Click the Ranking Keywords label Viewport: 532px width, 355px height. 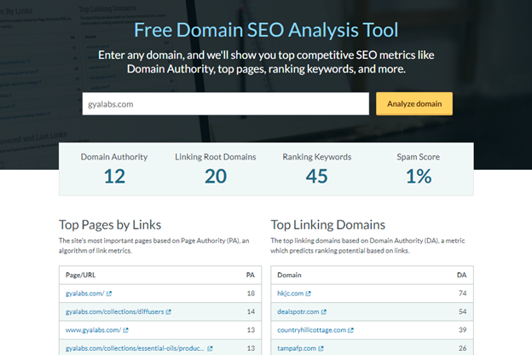[x=317, y=157]
